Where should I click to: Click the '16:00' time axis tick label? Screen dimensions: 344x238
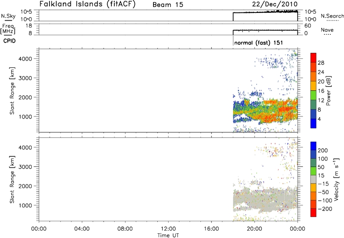(x=212, y=229)
